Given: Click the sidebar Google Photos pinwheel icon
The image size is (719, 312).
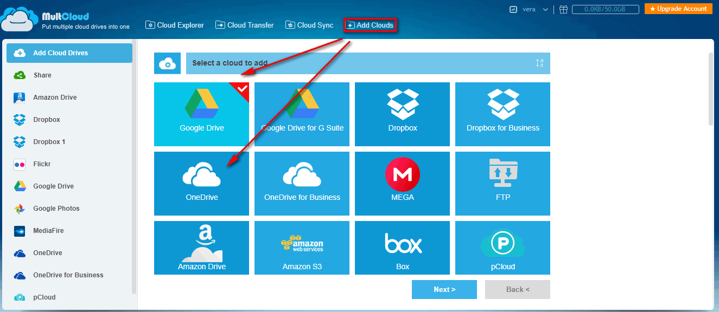Looking at the screenshot, I should [20, 209].
